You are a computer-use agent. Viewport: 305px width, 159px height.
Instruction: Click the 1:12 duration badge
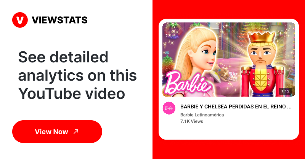285,91
